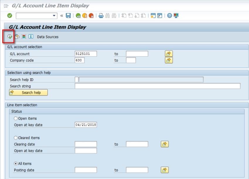Open multiple selection for Posting date
The image size is (249, 179).
coord(164,170)
